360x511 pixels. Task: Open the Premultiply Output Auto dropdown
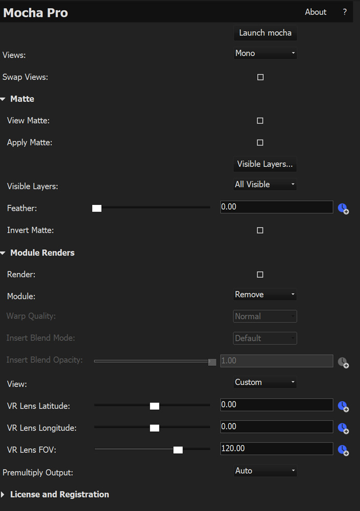coord(265,471)
